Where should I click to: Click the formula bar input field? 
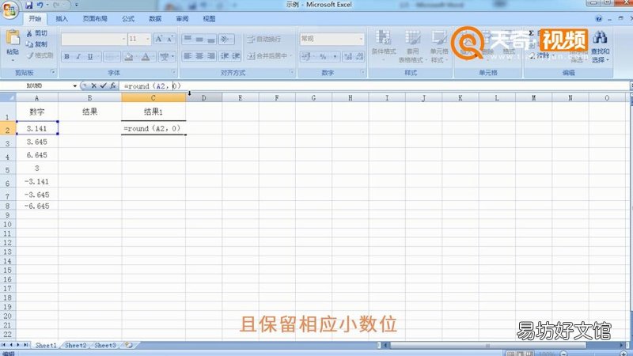(x=375, y=85)
